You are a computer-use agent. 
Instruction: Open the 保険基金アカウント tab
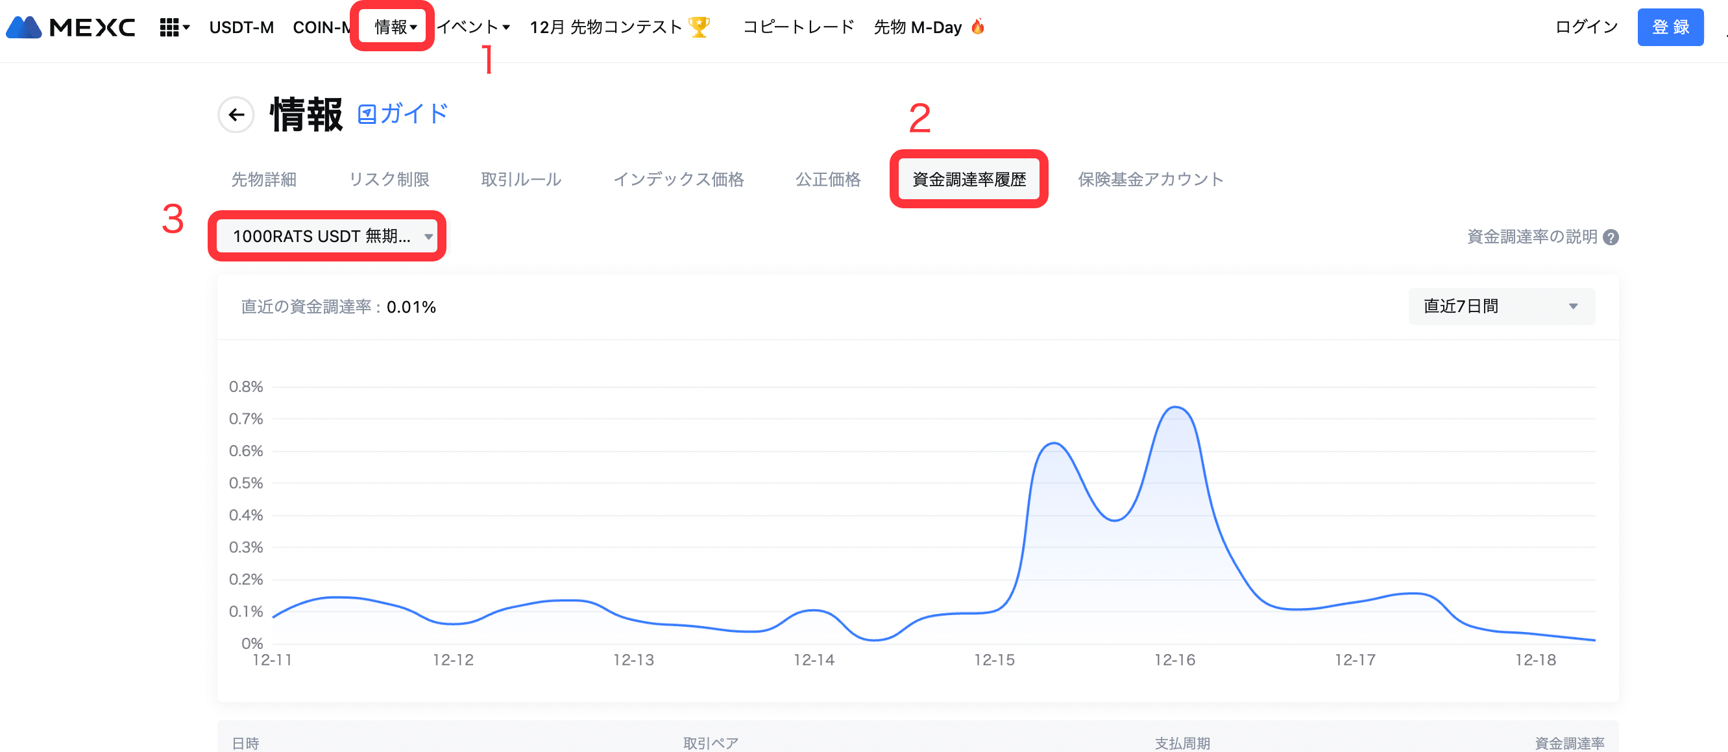click(1150, 179)
